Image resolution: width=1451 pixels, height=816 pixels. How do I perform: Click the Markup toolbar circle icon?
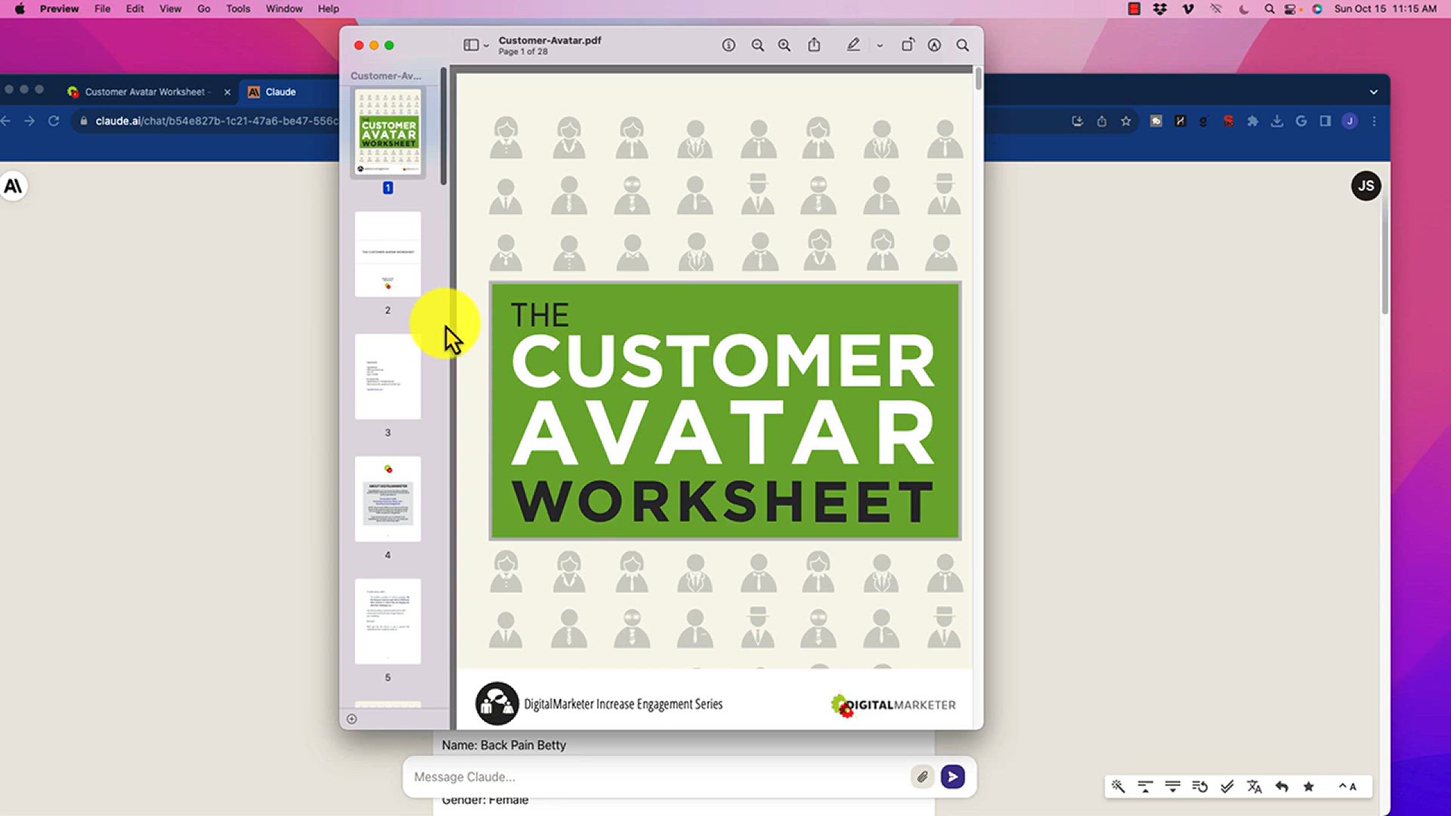point(935,45)
